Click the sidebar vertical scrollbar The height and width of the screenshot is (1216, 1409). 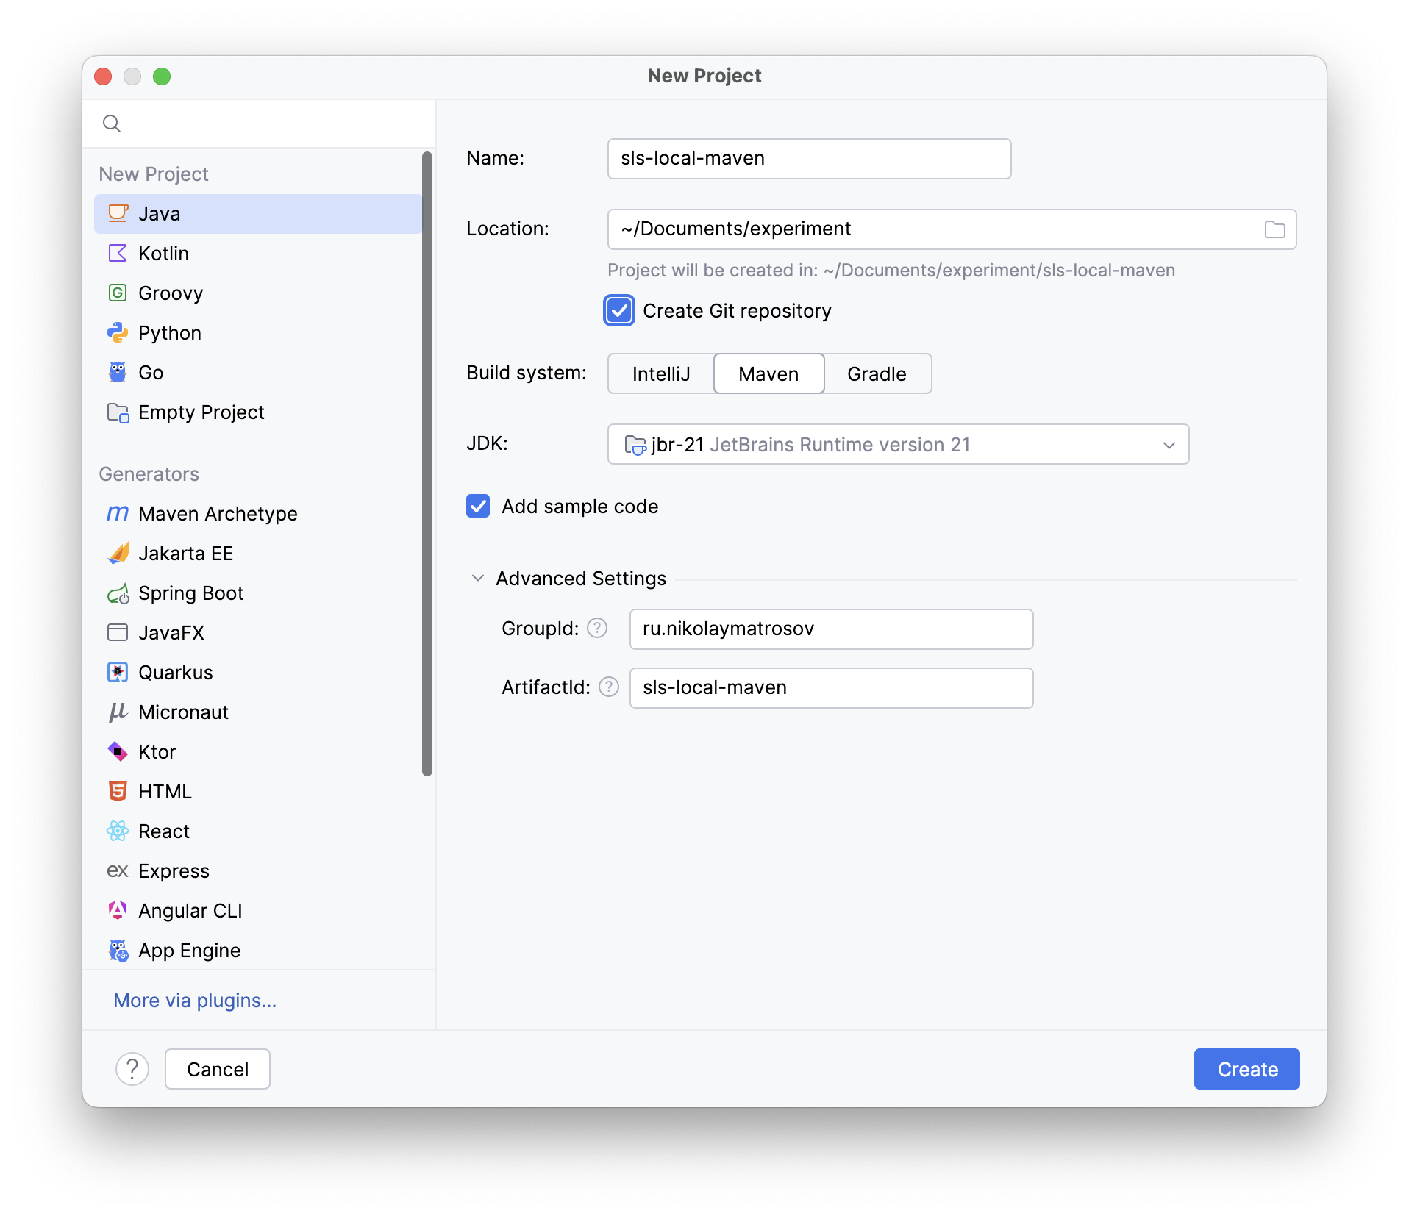(x=427, y=463)
